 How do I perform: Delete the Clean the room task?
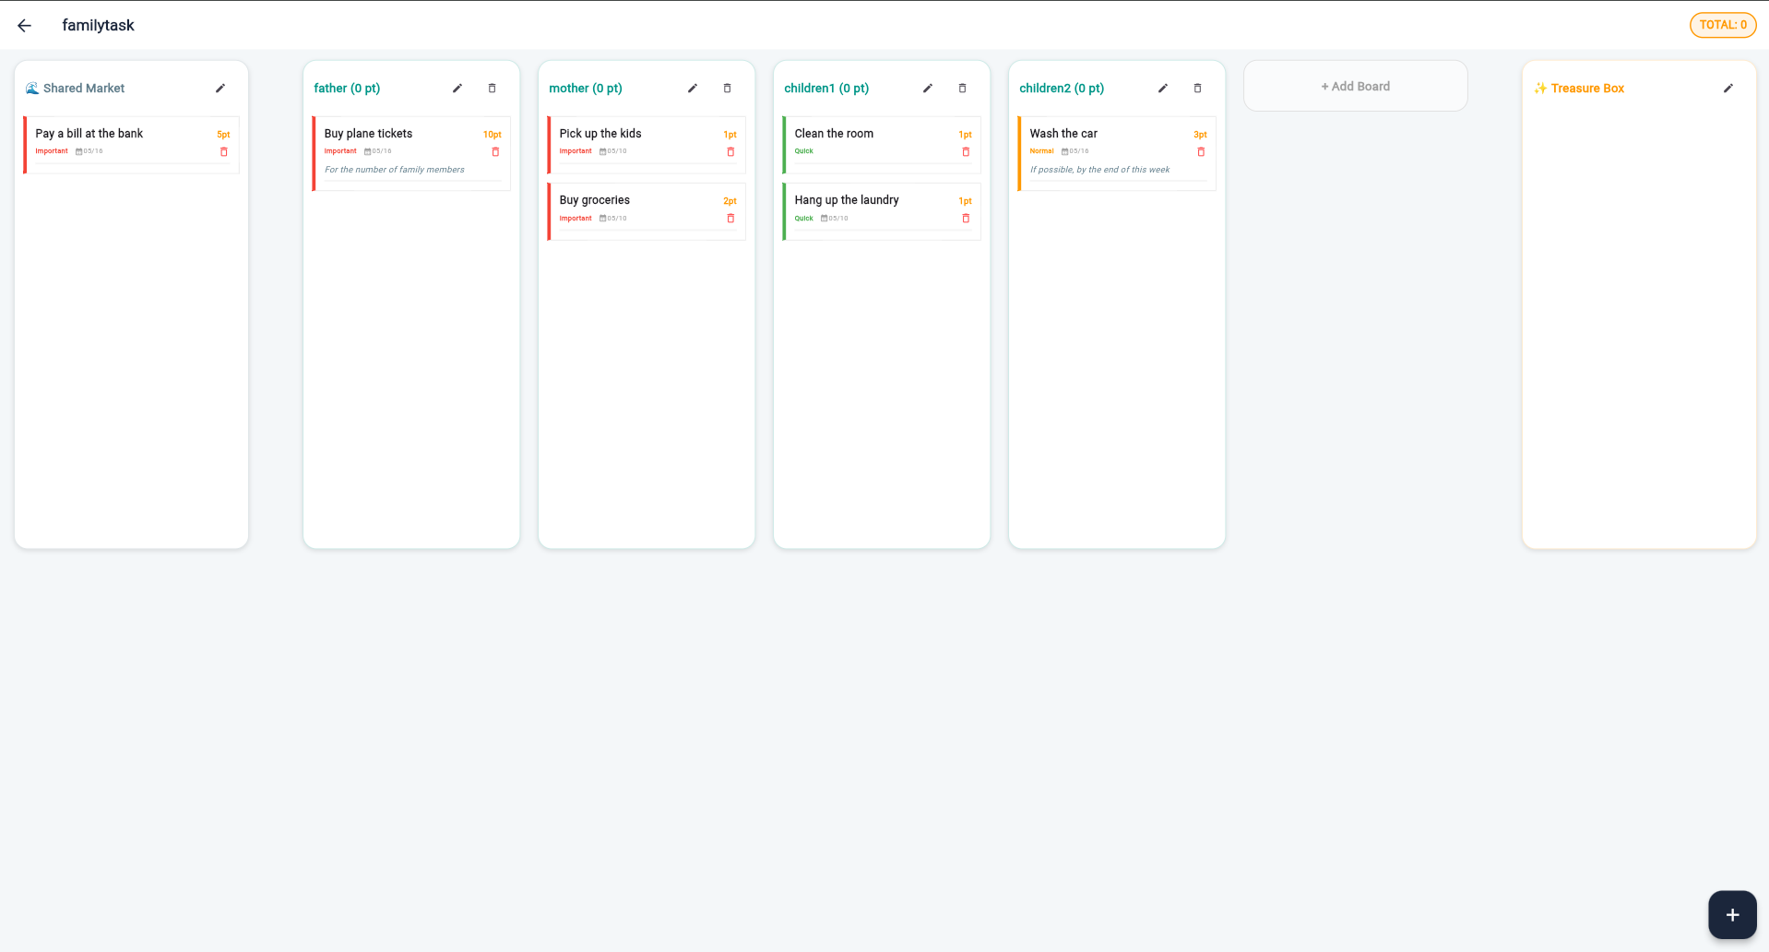pyautogui.click(x=966, y=152)
